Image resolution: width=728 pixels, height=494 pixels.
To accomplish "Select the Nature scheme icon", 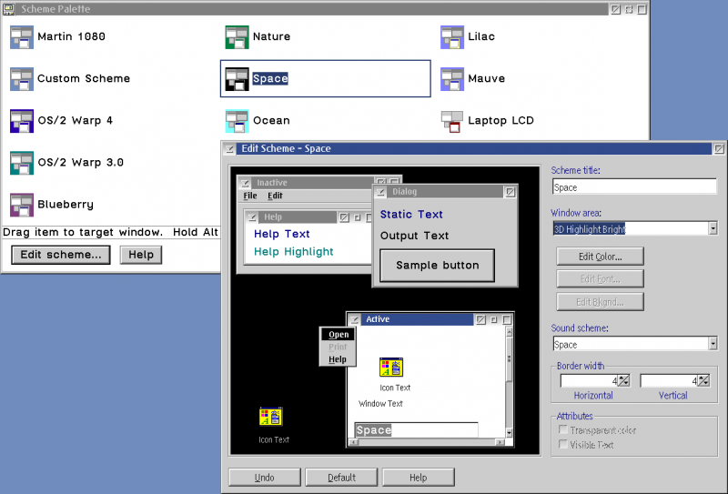I will click(x=237, y=37).
